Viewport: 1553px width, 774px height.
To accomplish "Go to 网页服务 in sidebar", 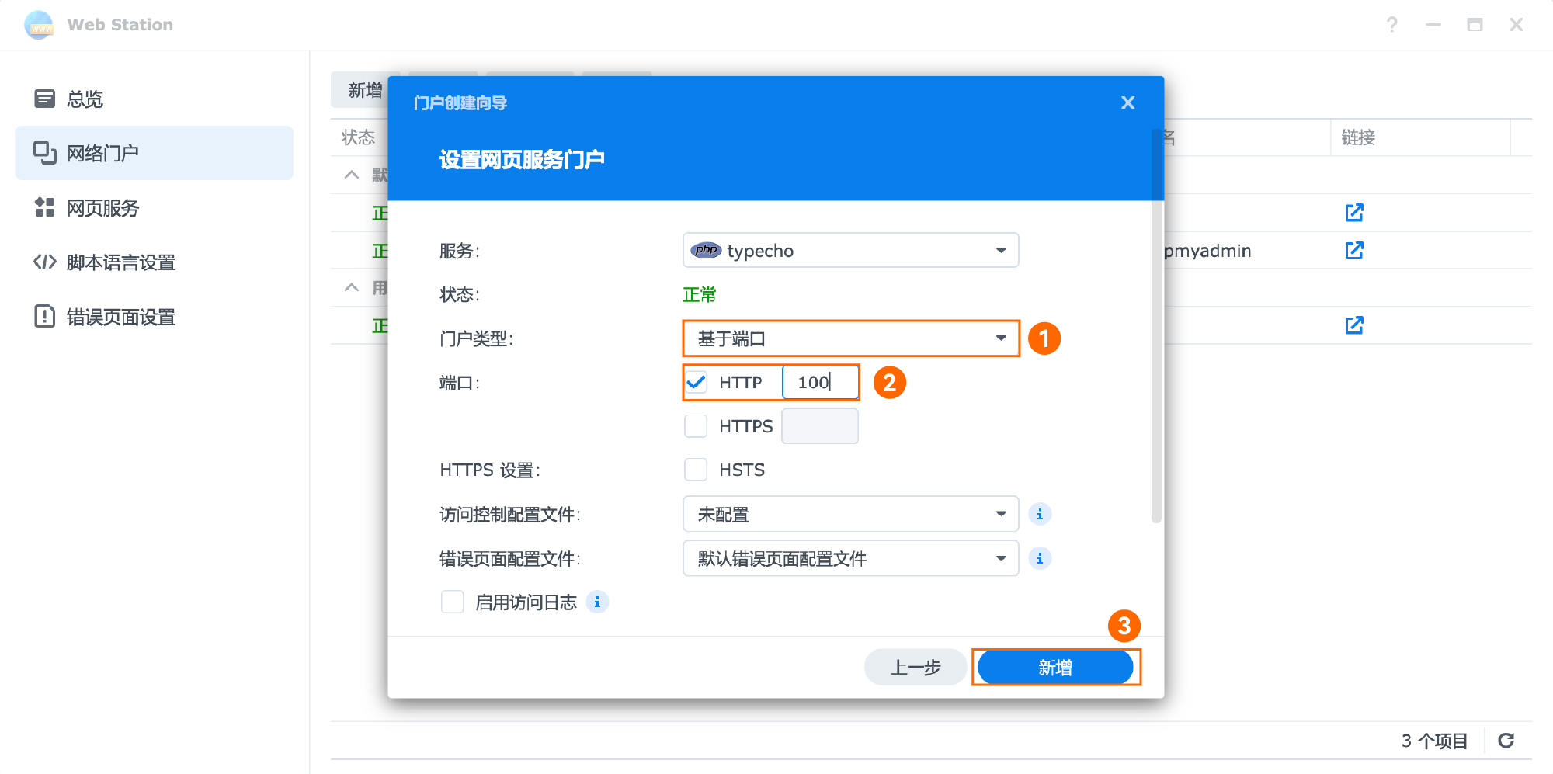I will point(102,208).
